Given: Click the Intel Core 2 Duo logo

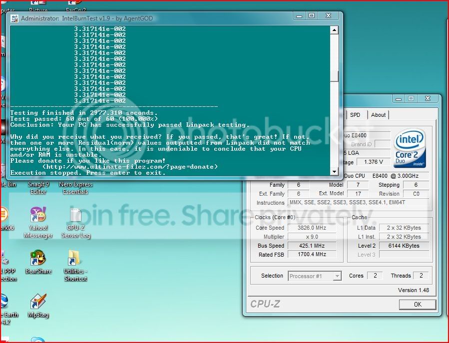Looking at the screenshot, I should (x=410, y=148).
